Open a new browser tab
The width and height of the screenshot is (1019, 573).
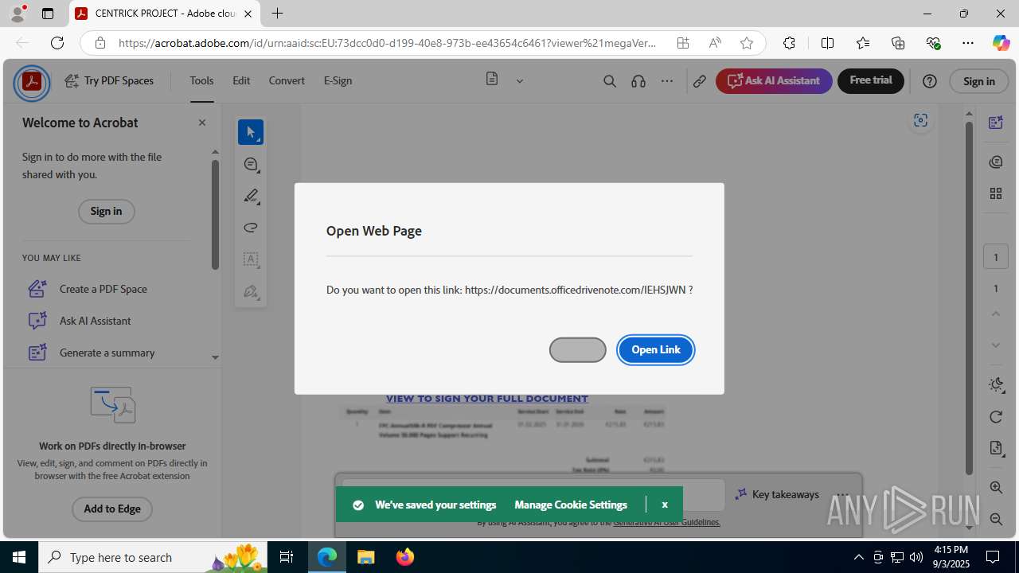pos(277,14)
